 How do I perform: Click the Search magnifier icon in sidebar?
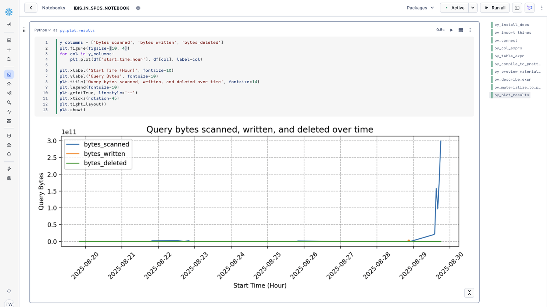coord(9,59)
